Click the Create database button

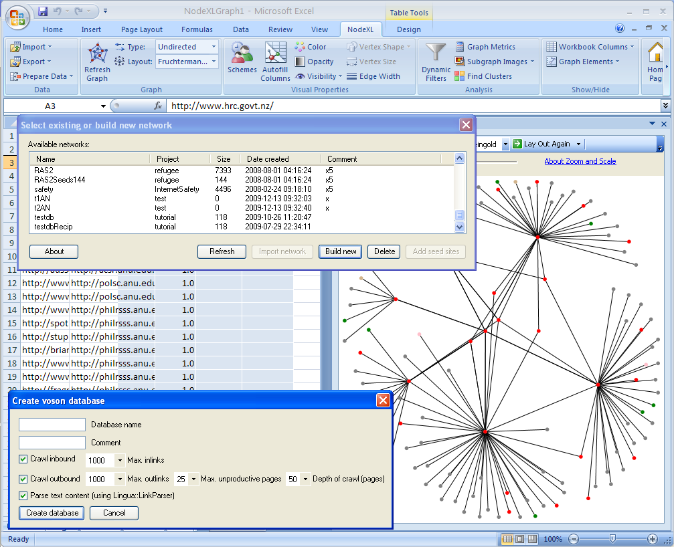coord(52,513)
